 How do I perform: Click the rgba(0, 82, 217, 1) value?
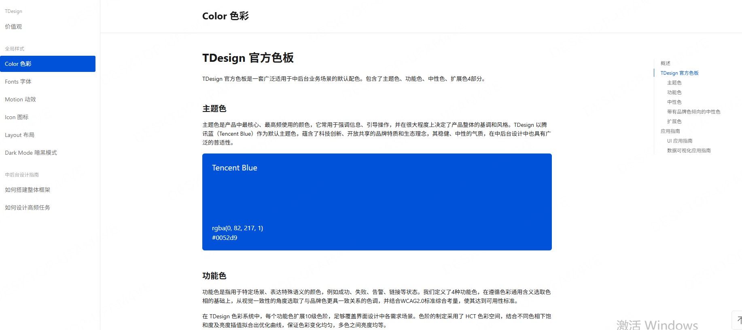point(237,228)
